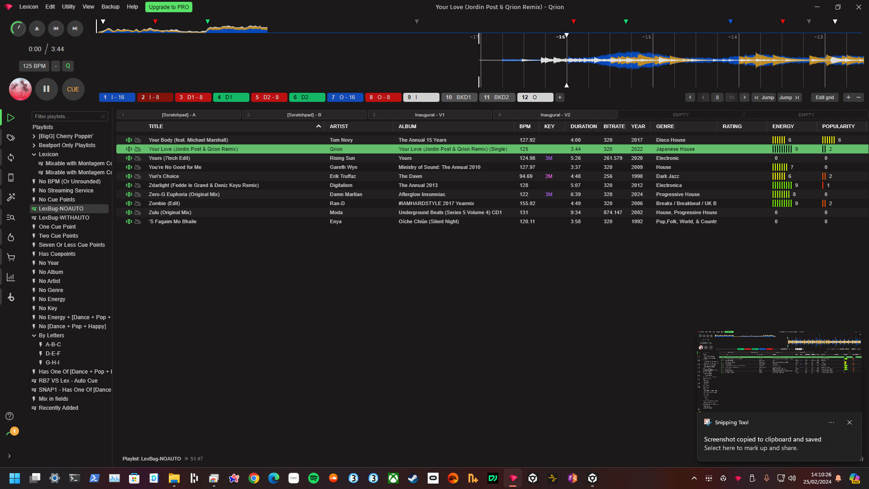Open the duplicate finder search icon
869x489 pixels.
[11, 218]
